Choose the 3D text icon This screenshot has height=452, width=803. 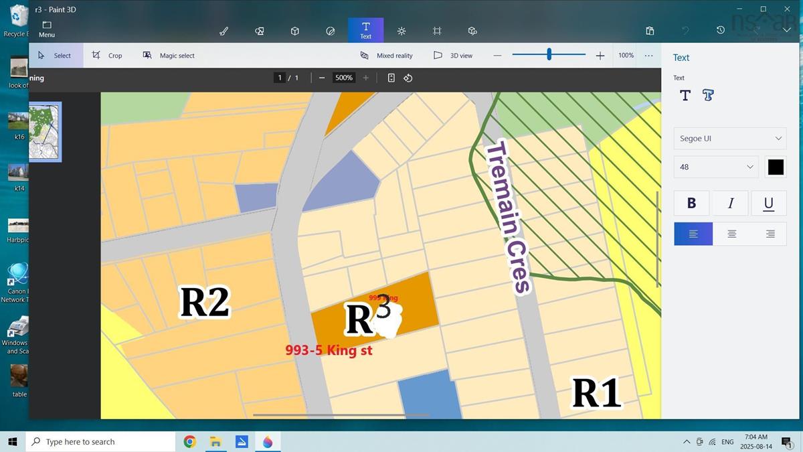708,95
